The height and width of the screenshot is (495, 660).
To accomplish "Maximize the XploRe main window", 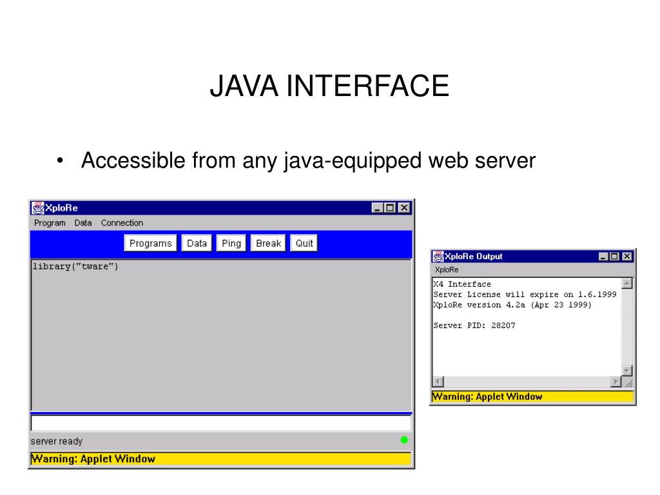I will tap(390, 208).
